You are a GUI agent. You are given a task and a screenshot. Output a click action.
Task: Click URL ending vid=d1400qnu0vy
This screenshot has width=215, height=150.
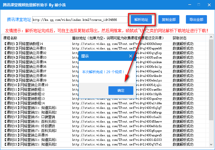pos(117,99)
